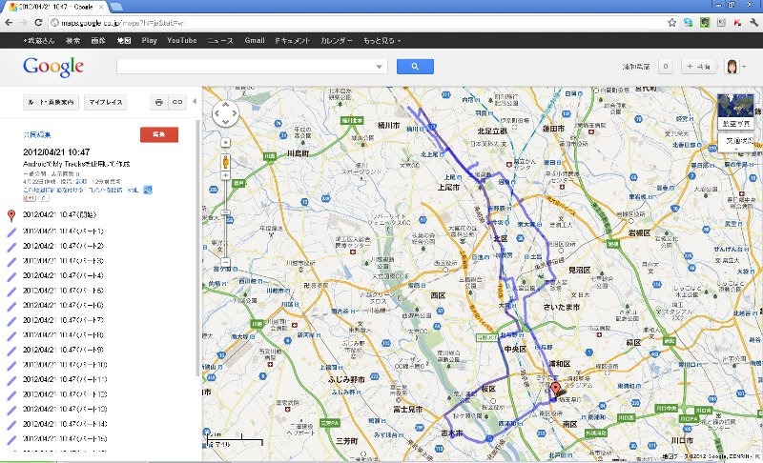
Task: Click the browser forward arrow
Action: pyautogui.click(x=23, y=22)
